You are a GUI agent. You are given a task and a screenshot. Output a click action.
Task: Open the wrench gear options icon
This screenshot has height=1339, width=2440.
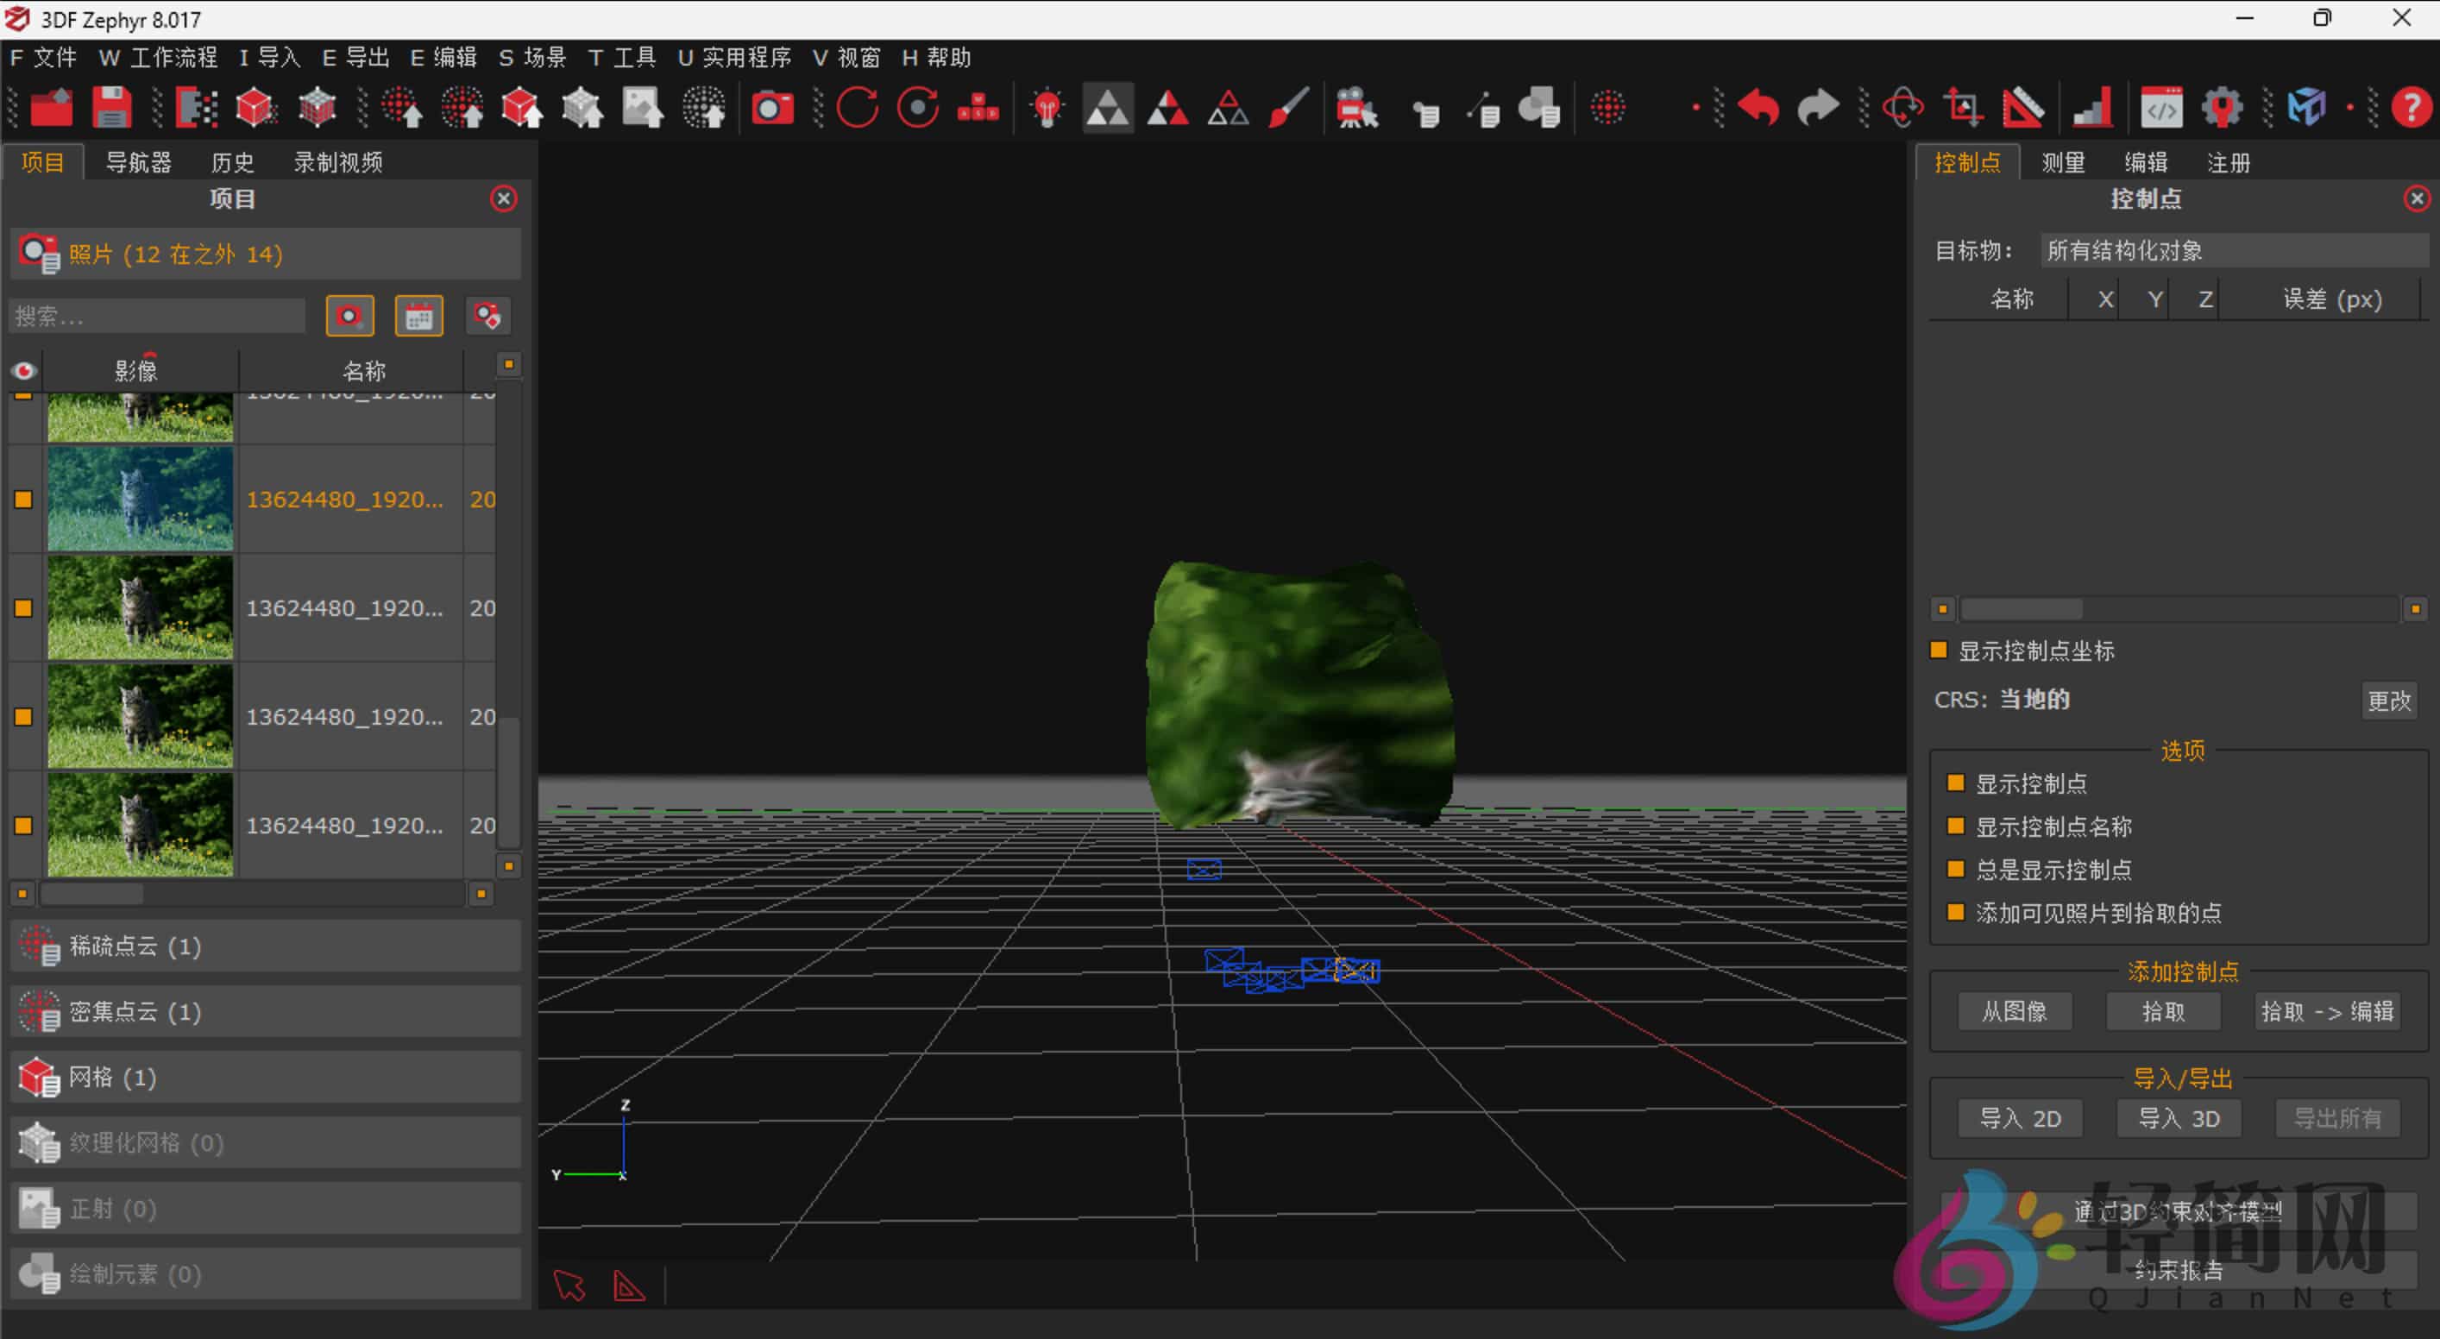(2221, 107)
